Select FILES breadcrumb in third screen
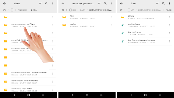174x98 pixels. click(x=169, y=10)
